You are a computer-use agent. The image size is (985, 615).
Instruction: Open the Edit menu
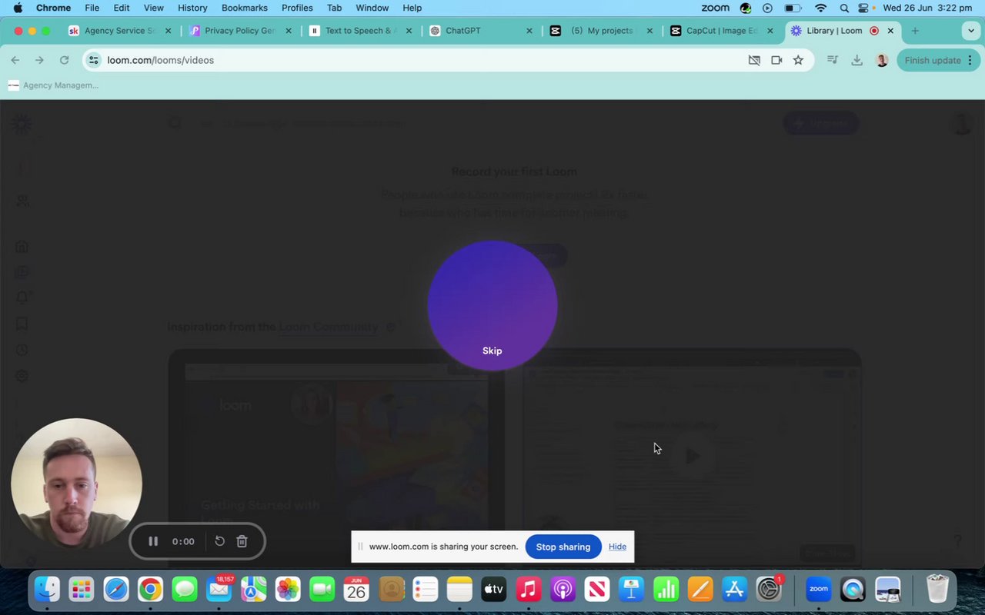click(122, 8)
